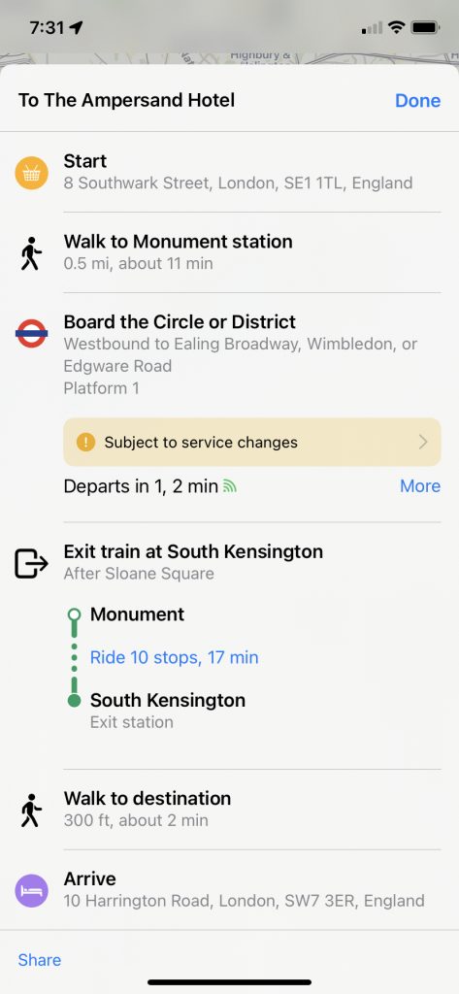Expand Ride 10 stops, 17 min
The height and width of the screenshot is (994, 459).
[x=175, y=657]
